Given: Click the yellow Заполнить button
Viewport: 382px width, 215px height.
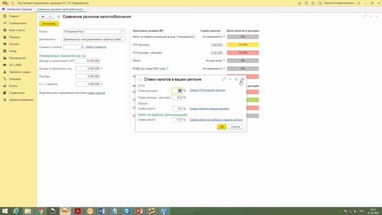Looking at the screenshot, I should [49, 24].
